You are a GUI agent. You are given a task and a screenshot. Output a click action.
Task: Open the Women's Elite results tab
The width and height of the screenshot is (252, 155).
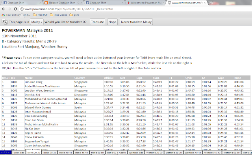[136, 153]
